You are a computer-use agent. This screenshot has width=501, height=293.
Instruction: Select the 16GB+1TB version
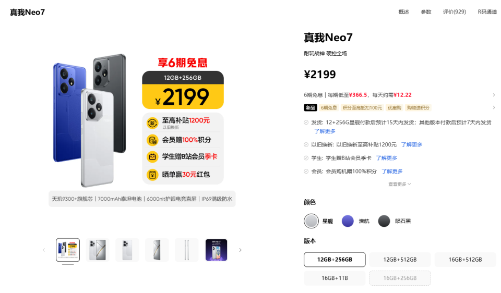(x=335, y=278)
